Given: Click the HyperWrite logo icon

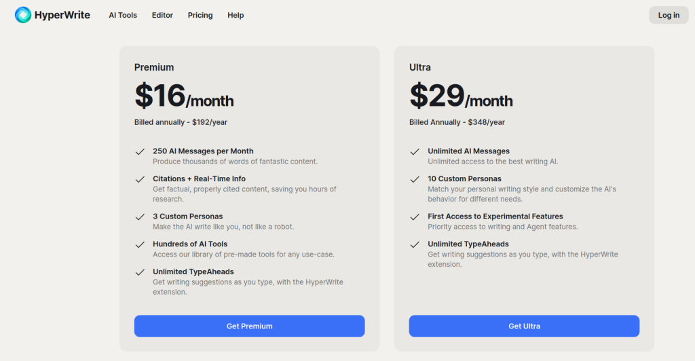Looking at the screenshot, I should (x=23, y=15).
